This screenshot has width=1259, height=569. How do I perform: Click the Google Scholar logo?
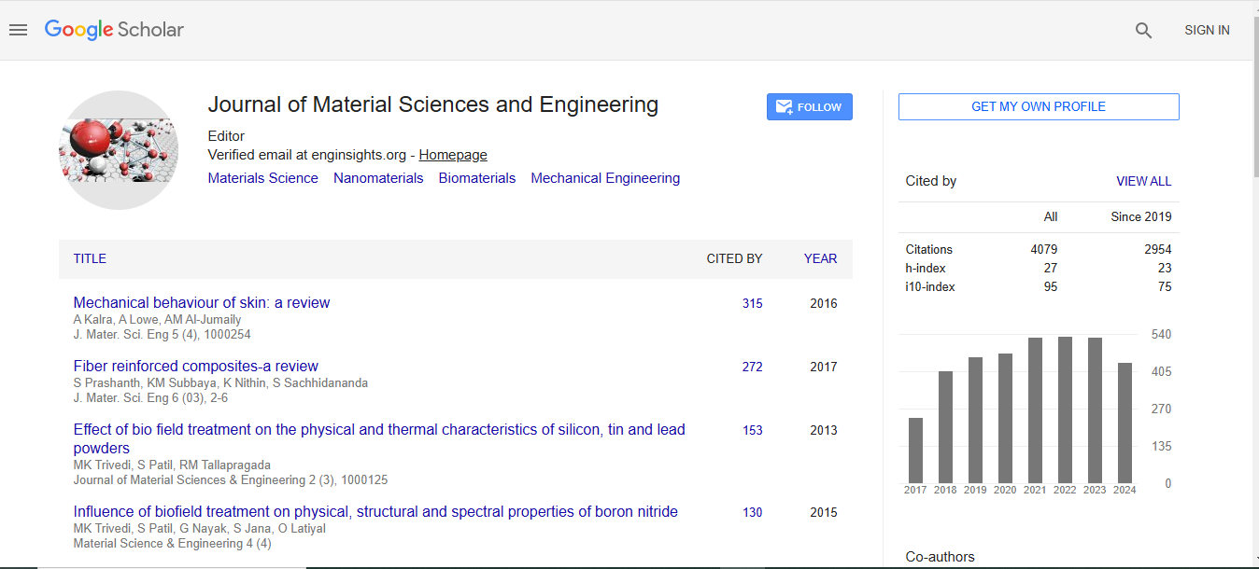[114, 30]
